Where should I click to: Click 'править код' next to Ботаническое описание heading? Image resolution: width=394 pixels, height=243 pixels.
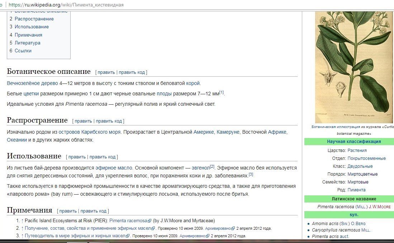(132, 72)
